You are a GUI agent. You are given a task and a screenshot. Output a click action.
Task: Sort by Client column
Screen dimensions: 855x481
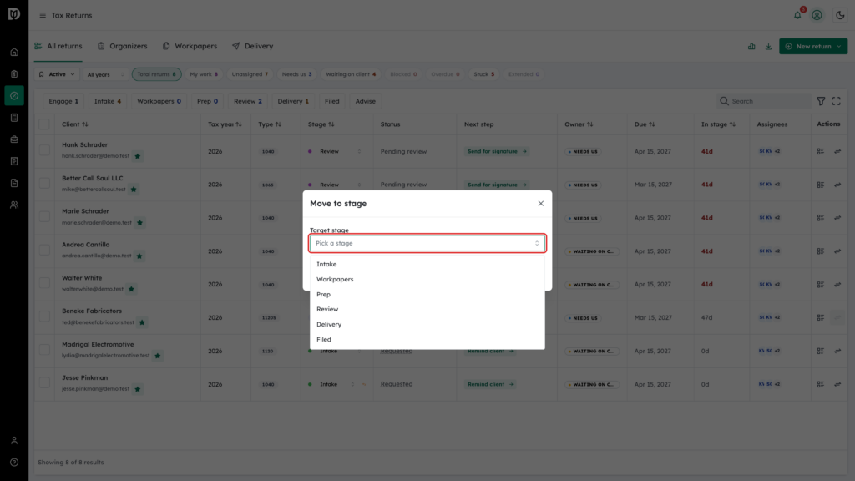coord(74,124)
